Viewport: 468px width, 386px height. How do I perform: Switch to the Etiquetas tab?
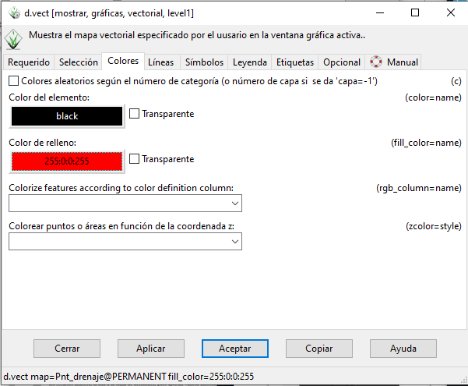pos(295,62)
